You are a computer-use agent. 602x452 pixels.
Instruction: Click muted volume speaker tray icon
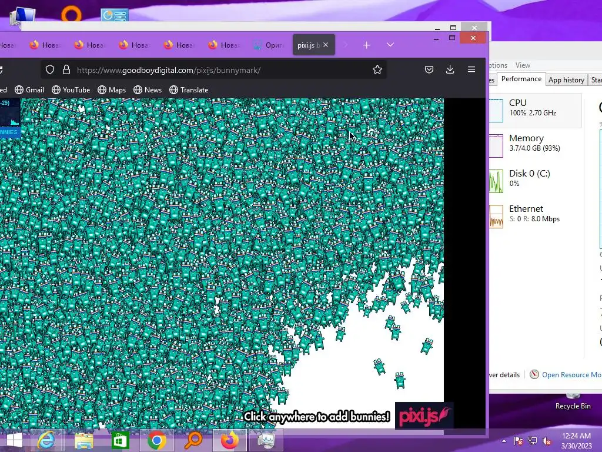coord(547,441)
